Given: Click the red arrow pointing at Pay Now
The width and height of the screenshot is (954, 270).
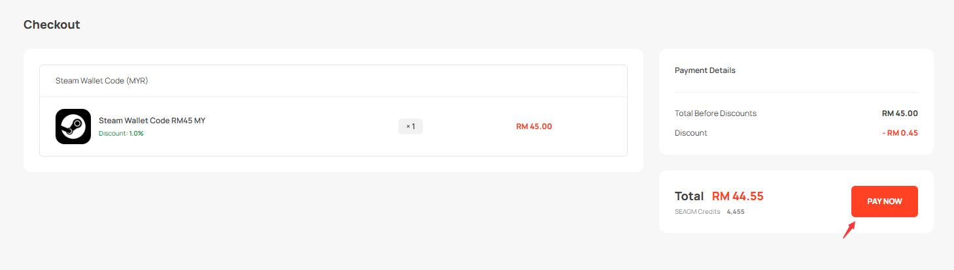Looking at the screenshot, I should 849,230.
